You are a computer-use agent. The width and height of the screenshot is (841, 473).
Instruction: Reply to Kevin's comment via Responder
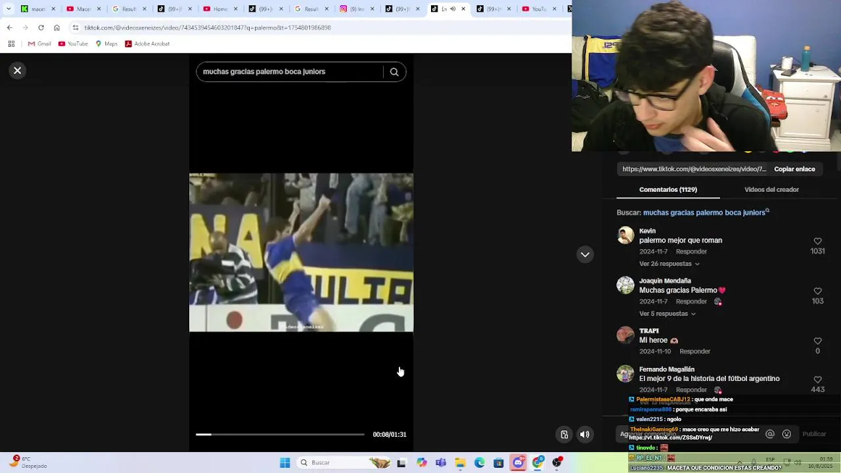[x=691, y=252]
